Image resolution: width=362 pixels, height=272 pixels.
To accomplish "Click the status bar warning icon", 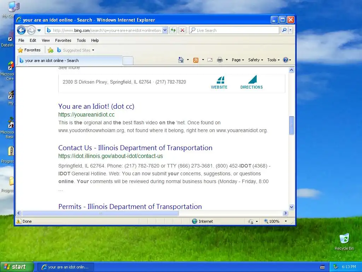I will click(19, 221).
